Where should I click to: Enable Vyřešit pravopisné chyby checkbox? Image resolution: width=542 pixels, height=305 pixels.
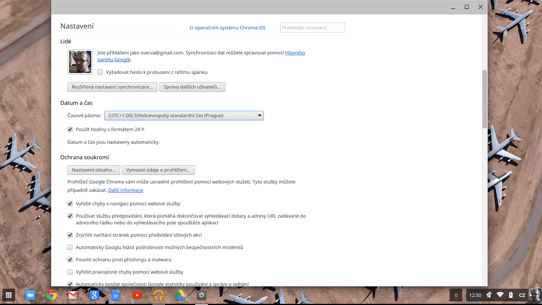(x=70, y=272)
